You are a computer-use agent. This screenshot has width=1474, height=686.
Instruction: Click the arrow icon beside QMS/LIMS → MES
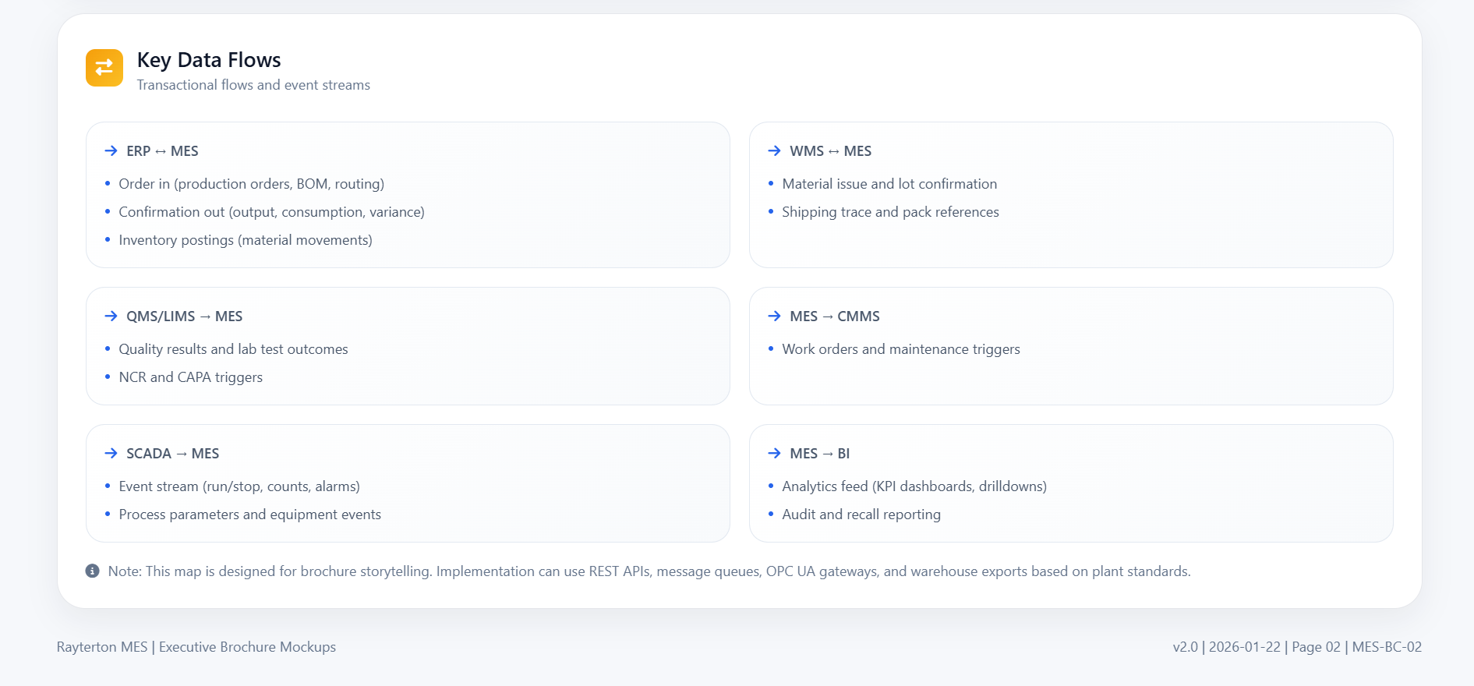111,316
